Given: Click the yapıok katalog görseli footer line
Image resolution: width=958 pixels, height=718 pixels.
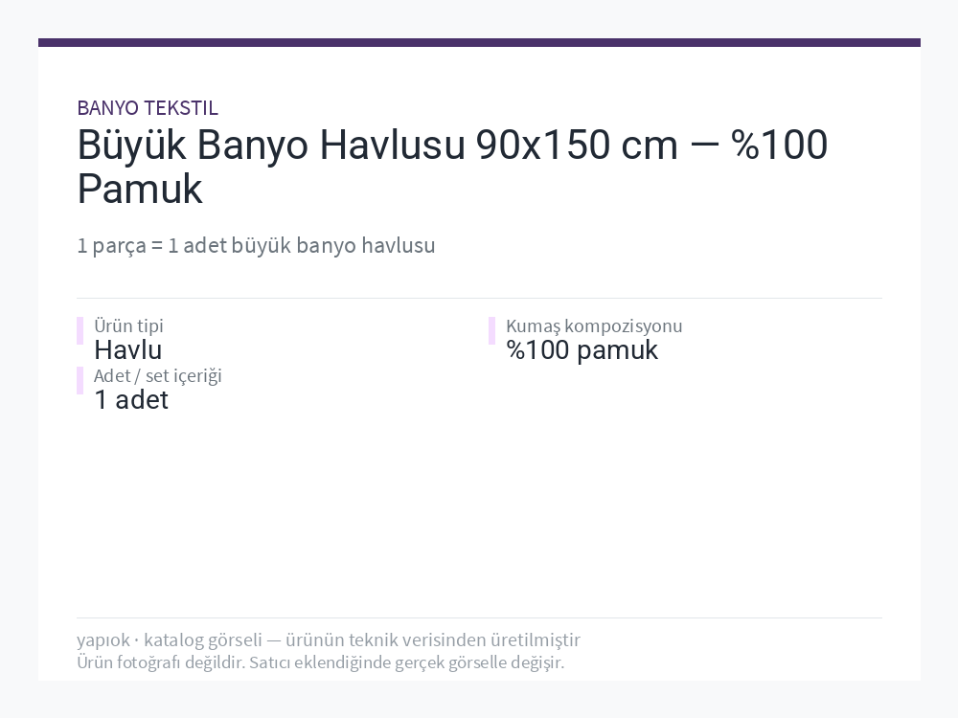Looking at the screenshot, I should click(328, 639).
